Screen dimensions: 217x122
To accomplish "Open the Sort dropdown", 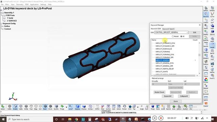I will point(176,84).
